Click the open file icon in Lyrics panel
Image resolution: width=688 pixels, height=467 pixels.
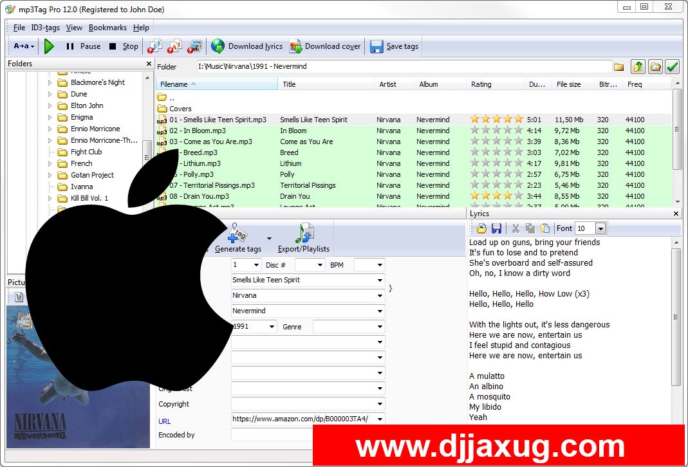481,228
